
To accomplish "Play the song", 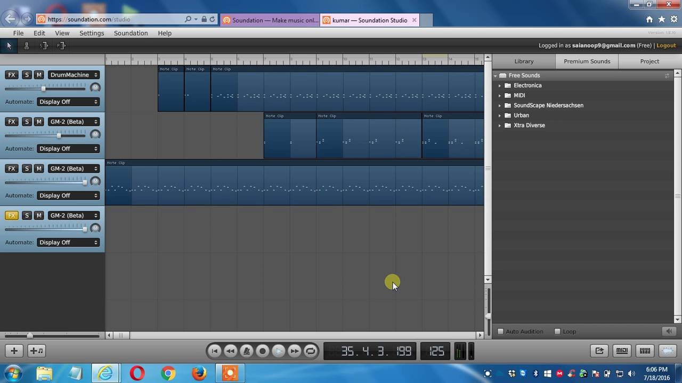I will [278, 351].
